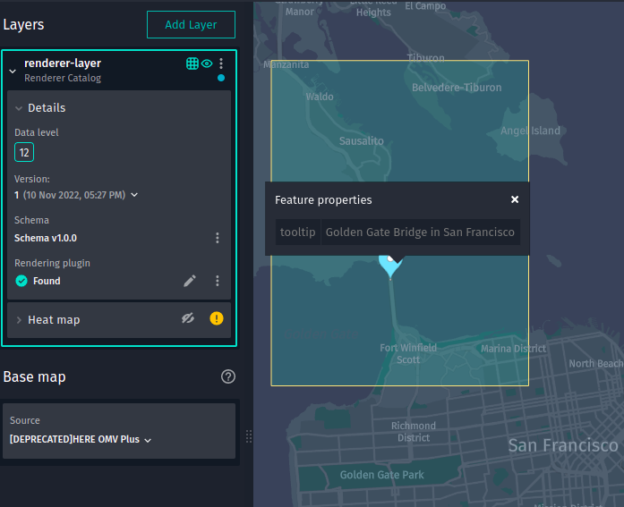The image size is (624, 507).
Task: Click the Add Layer button
Action: click(x=191, y=25)
